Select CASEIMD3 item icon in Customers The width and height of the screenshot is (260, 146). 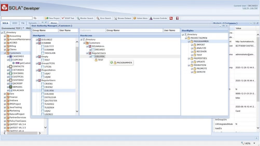(11, 56)
